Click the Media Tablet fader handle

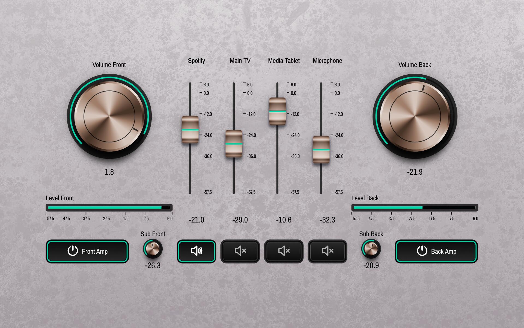pos(278,112)
